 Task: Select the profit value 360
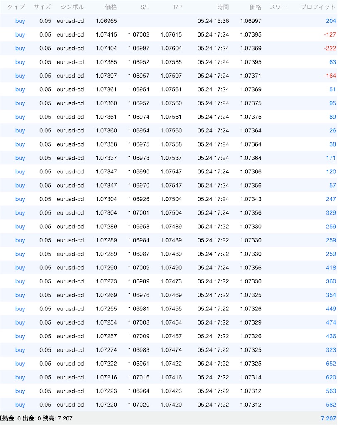[x=331, y=281]
